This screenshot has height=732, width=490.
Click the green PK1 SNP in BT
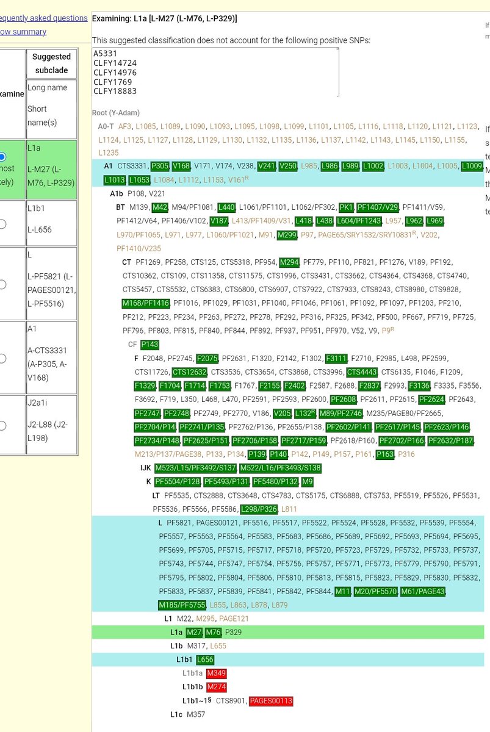coord(347,207)
